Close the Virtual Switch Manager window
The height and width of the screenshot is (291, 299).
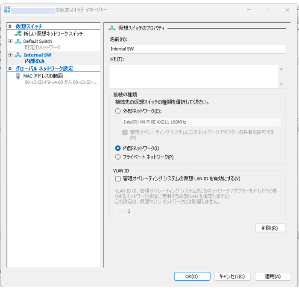pos(287,10)
